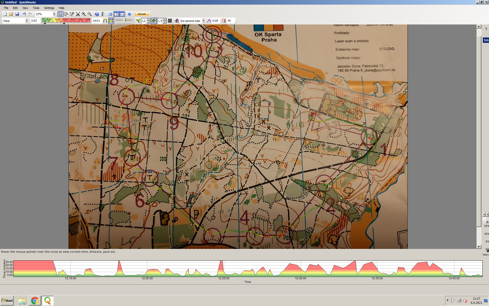Click the pace color gradient bar
This screenshot has height=306, width=489.
[66, 20]
